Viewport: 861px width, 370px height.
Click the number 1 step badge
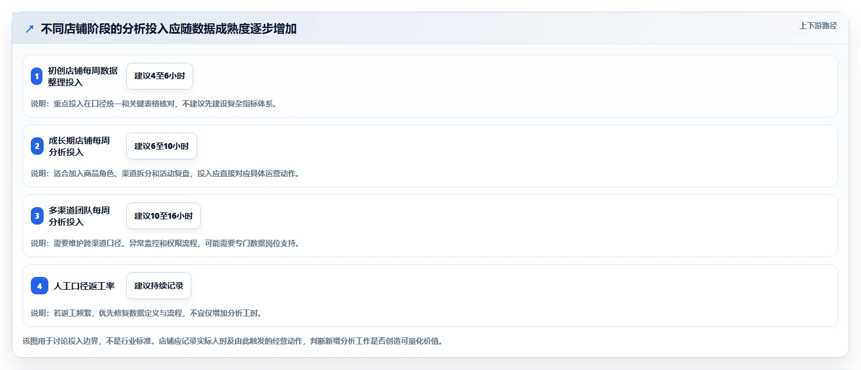(37, 76)
